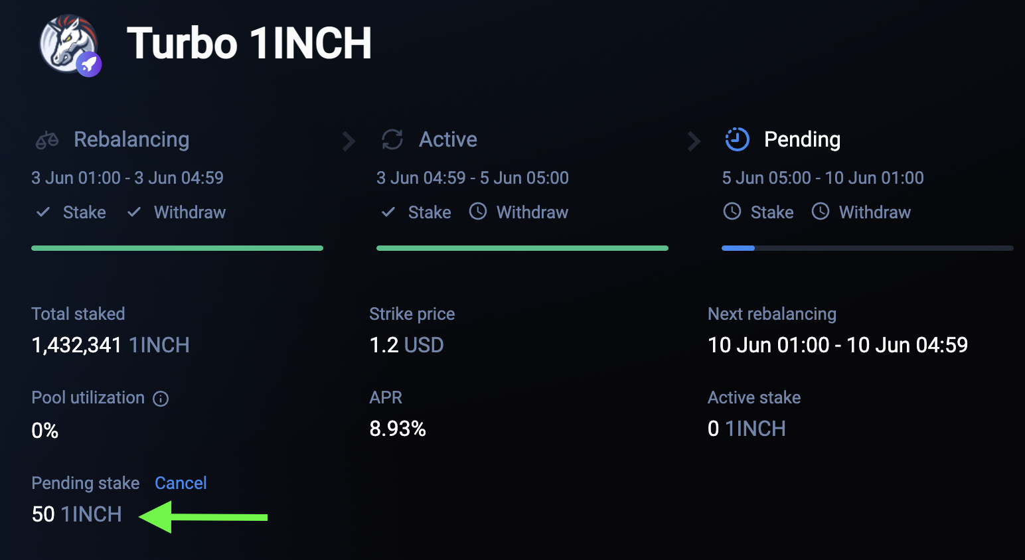
Task: Click the Stake checkmark under Active
Action: click(x=388, y=212)
